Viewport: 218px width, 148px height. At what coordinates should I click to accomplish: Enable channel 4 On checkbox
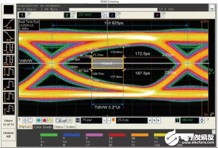[x=163, y=17]
